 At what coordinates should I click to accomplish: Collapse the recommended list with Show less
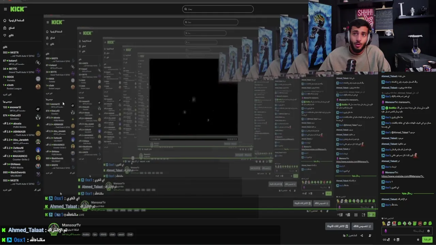tap(37, 190)
